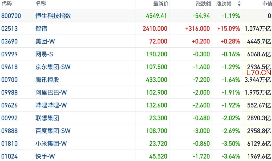Viewport: 272px width, 161px height.
Task: Click price 45.520
Action: click(158, 156)
